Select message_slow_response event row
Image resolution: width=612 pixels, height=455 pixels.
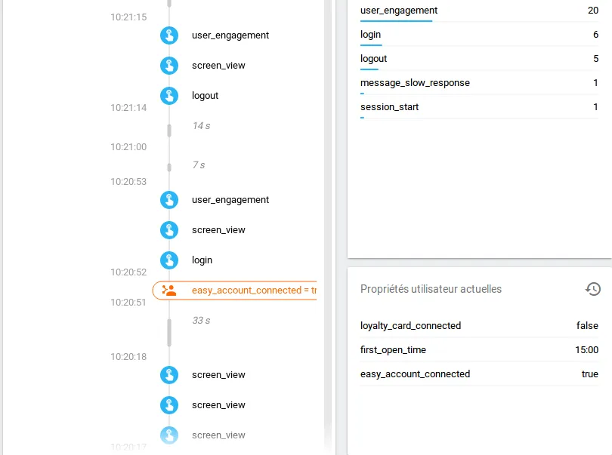(479, 83)
